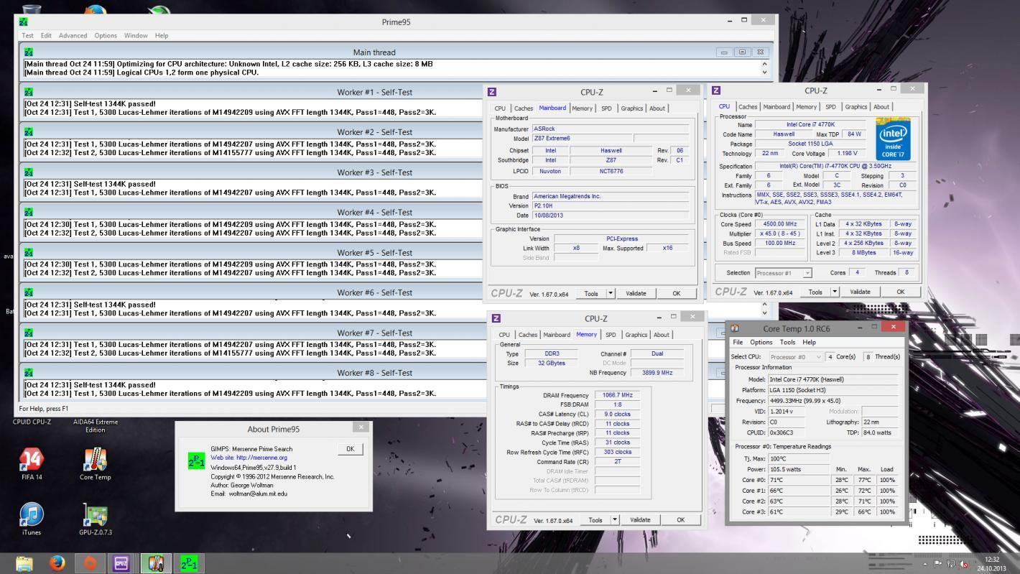This screenshot has height=574, width=1020.
Task: Switch to SPD tab in CPU-Z Memory window
Action: pyautogui.click(x=611, y=335)
